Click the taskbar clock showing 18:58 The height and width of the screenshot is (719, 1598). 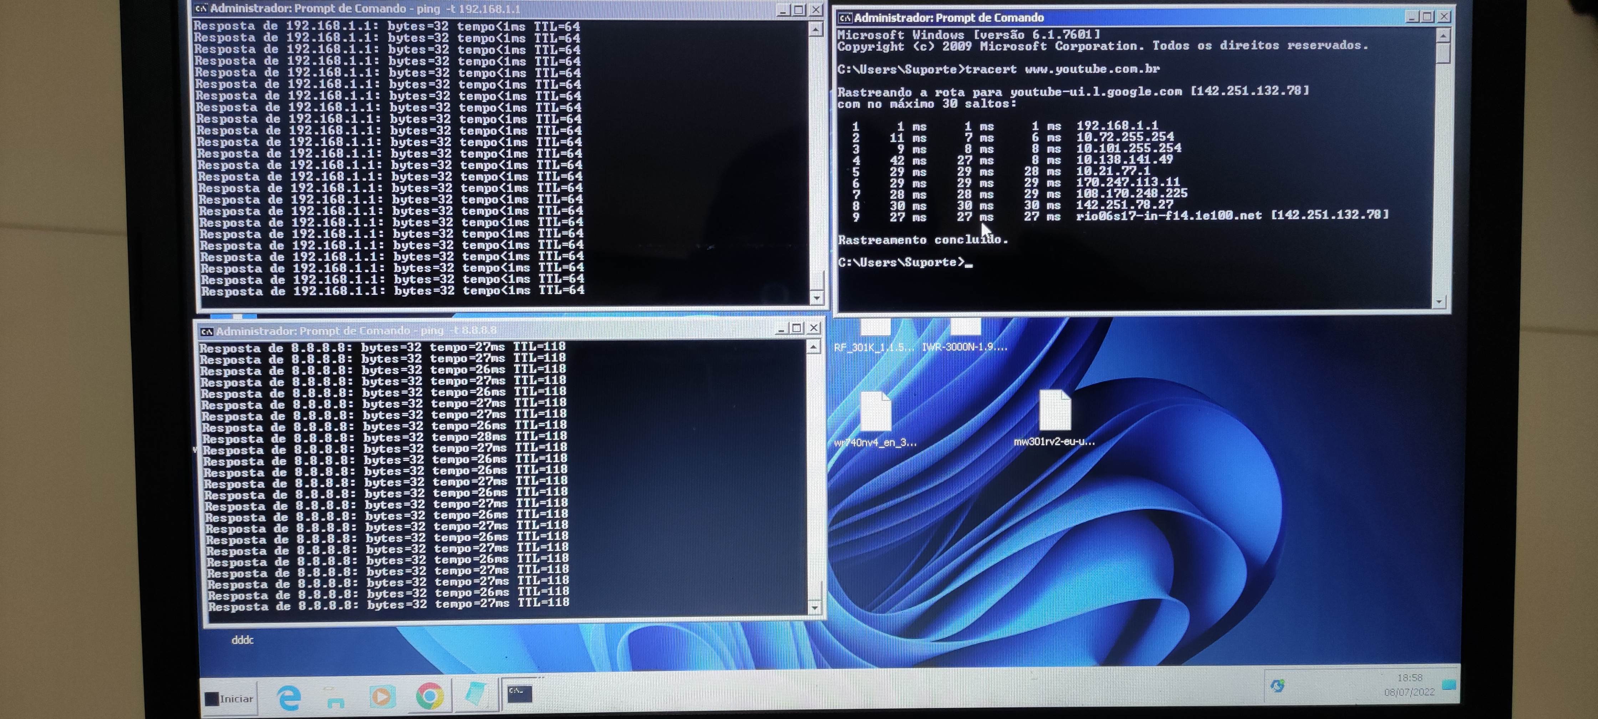(x=1409, y=685)
